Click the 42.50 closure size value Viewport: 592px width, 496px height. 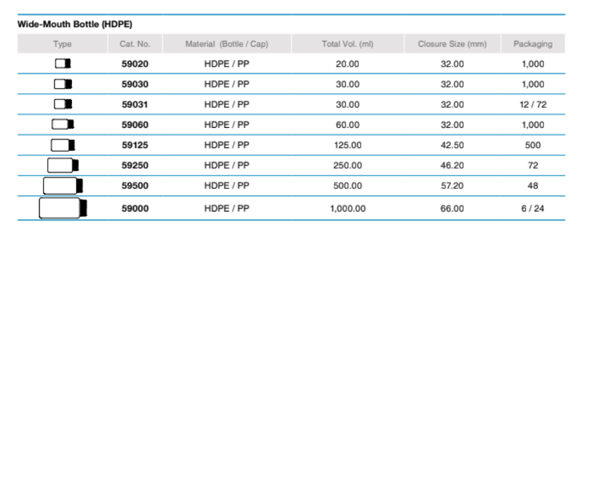click(452, 145)
